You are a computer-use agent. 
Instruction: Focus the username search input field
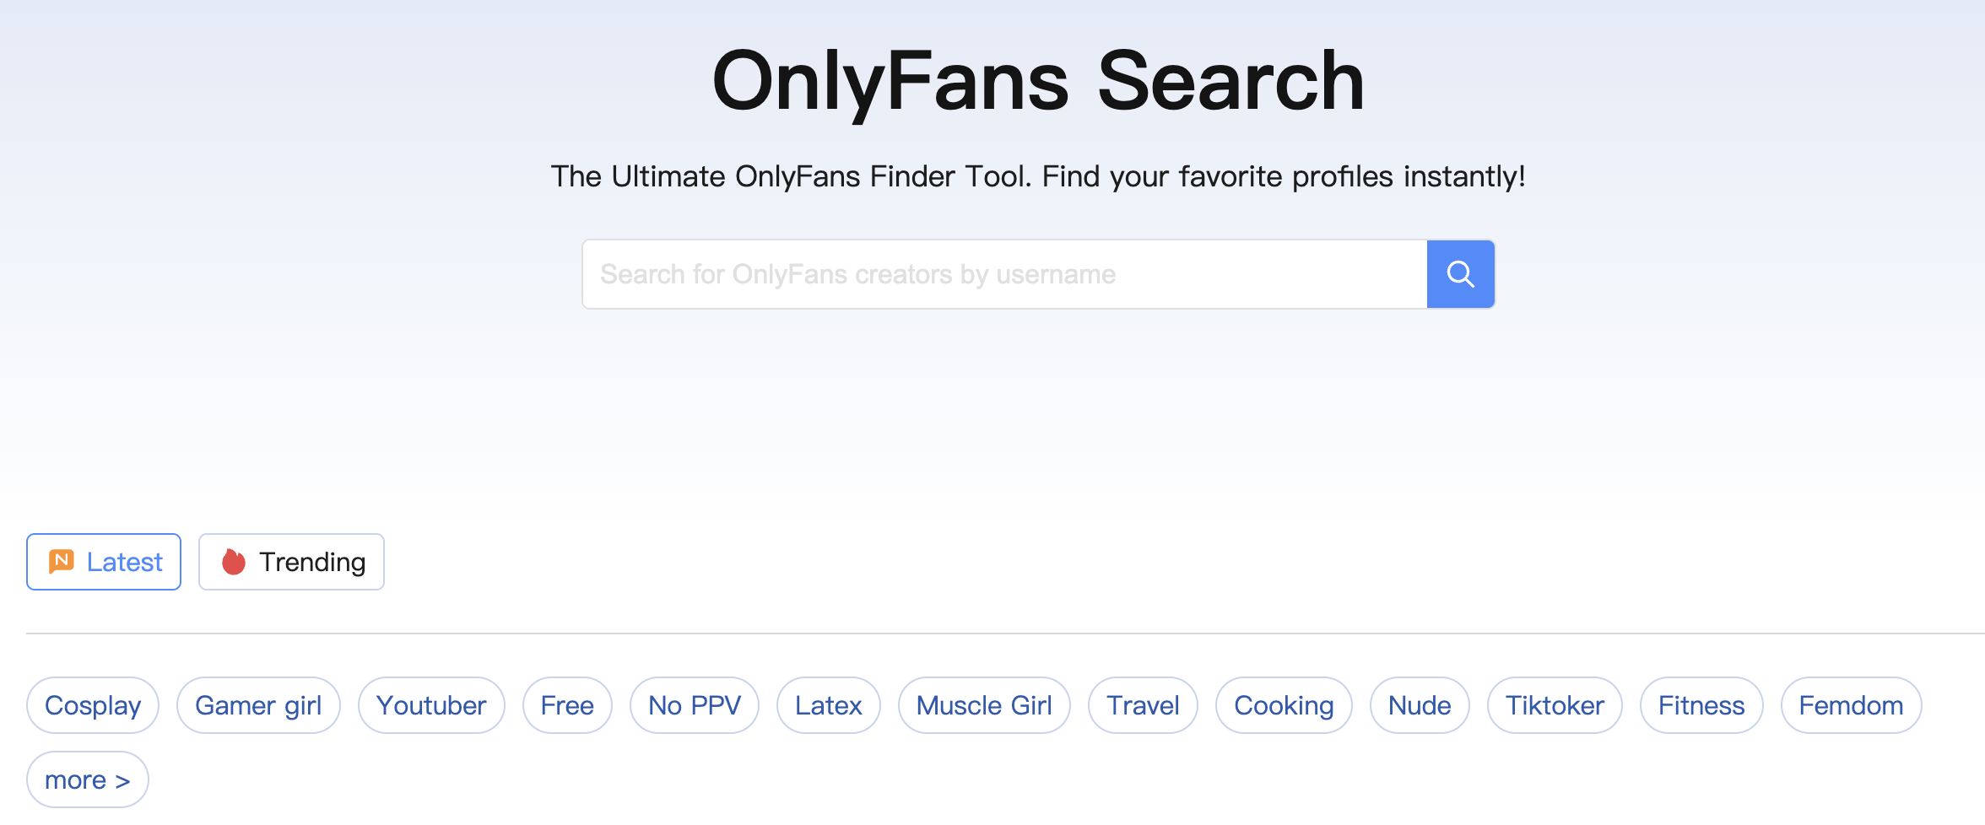1004,274
